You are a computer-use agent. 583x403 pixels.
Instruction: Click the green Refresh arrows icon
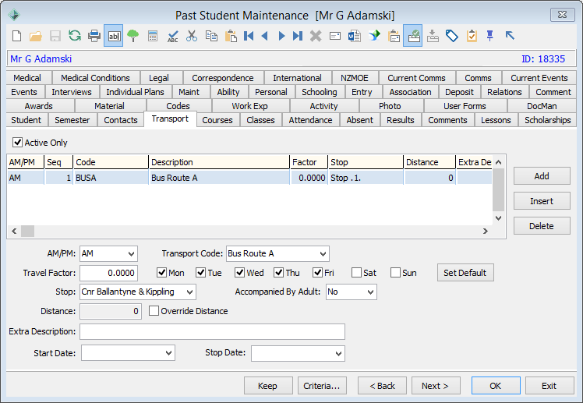(75, 36)
